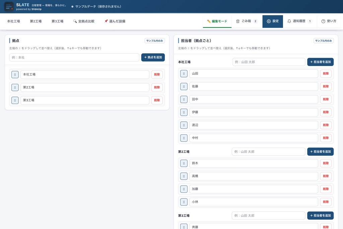The image size is (343, 229).
Task: Delete the 第3工場 site row
Action: 157,100
